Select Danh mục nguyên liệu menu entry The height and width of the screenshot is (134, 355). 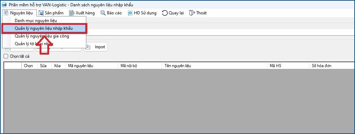[x=44, y=21]
